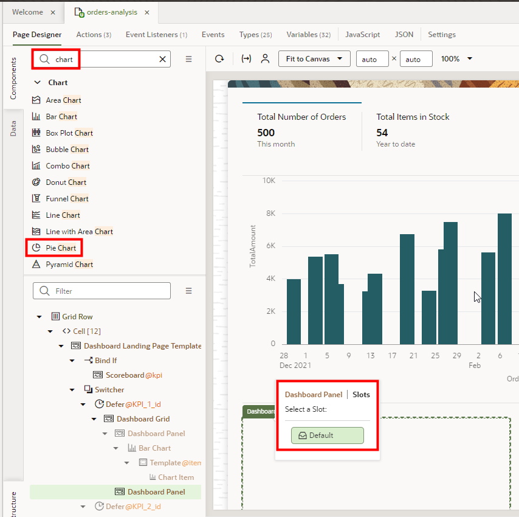Switch to the JavaScript tab
Screen dimensions: 519x517
[x=362, y=35]
